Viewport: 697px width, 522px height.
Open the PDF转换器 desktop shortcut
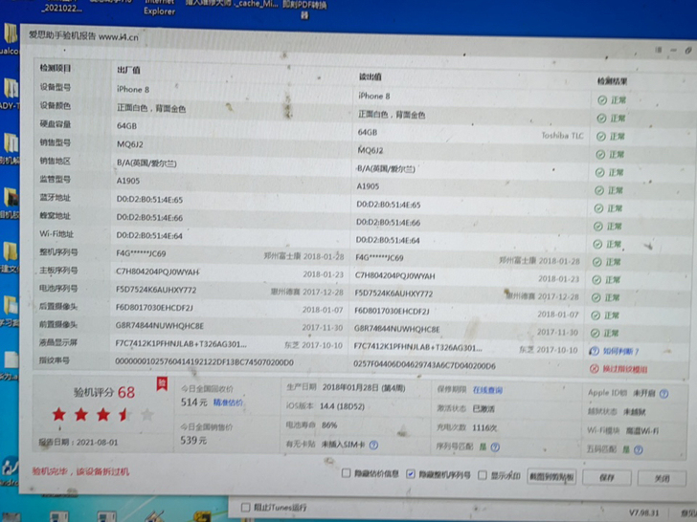tap(304, 9)
